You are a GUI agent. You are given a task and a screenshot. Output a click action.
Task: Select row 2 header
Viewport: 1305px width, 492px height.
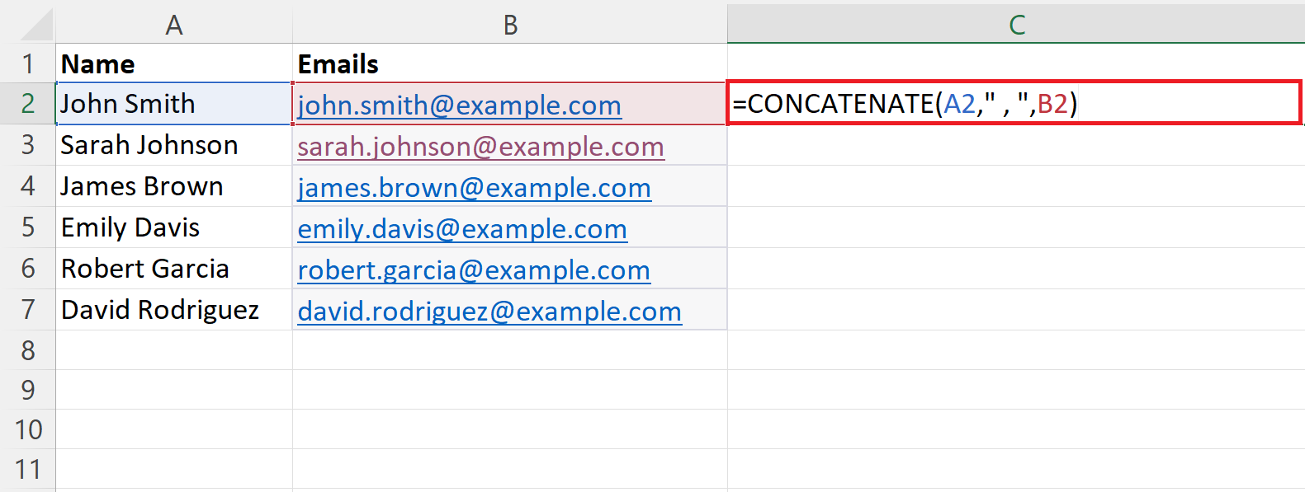click(x=28, y=104)
